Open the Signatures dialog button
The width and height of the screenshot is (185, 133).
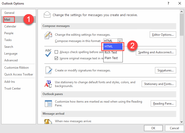[165, 70]
